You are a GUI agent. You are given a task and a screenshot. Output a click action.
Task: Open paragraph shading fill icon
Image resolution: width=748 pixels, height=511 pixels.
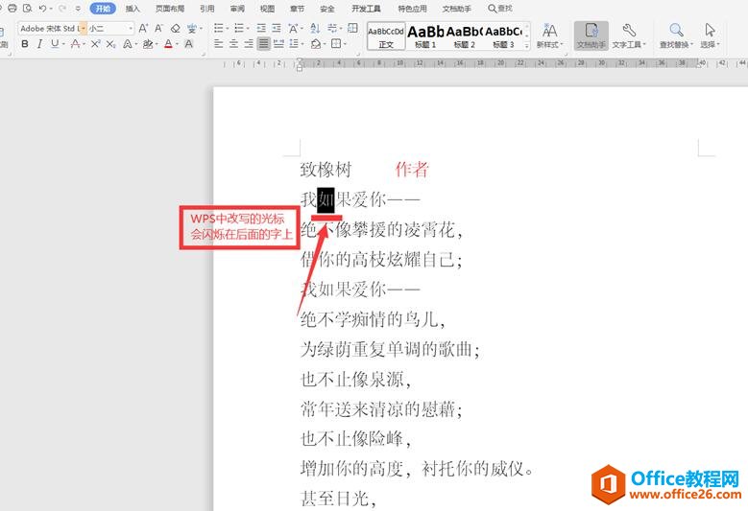(315, 44)
